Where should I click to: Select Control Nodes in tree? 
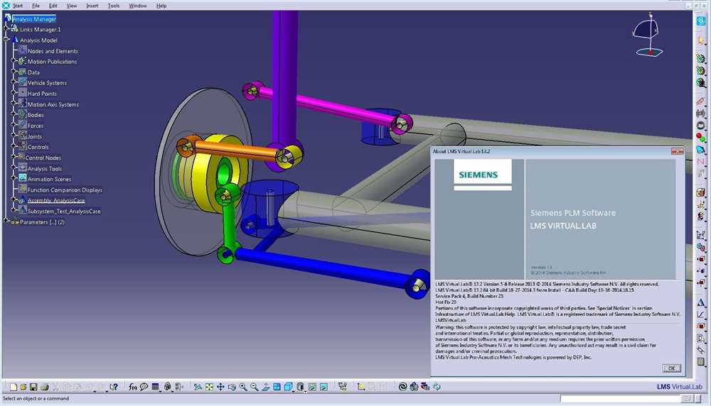click(x=43, y=158)
